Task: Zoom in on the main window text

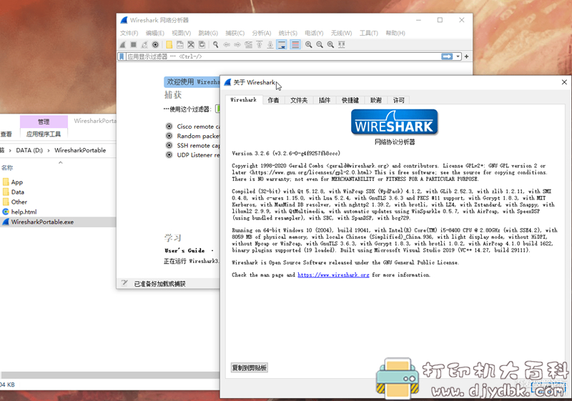Action: click(309, 44)
